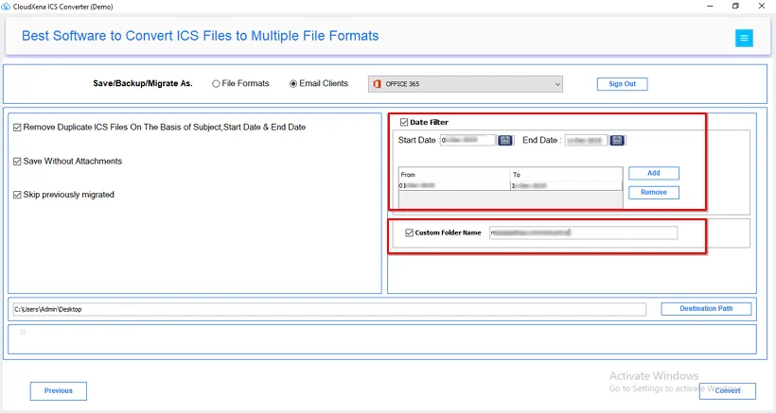The width and height of the screenshot is (776, 413).
Task: Expand the OFFICE 365 dropdown list
Action: point(466,84)
